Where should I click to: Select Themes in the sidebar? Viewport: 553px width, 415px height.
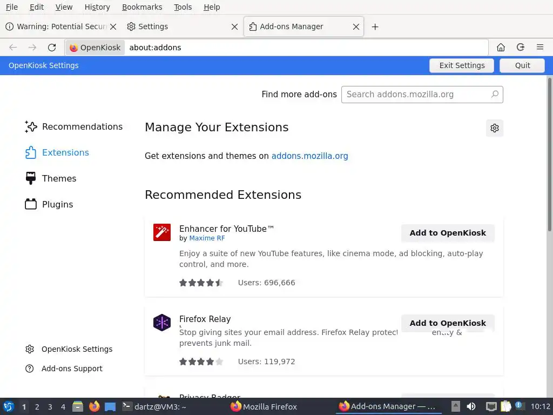click(x=50, y=178)
